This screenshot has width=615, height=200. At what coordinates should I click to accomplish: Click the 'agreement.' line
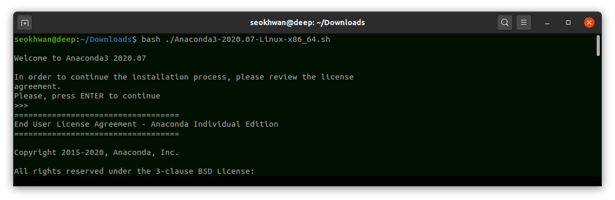(x=38, y=86)
